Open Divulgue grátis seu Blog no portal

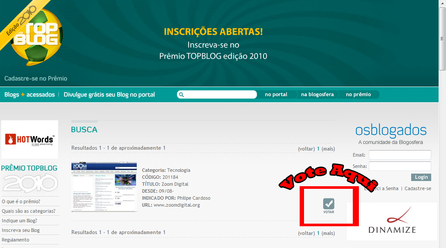click(x=109, y=94)
